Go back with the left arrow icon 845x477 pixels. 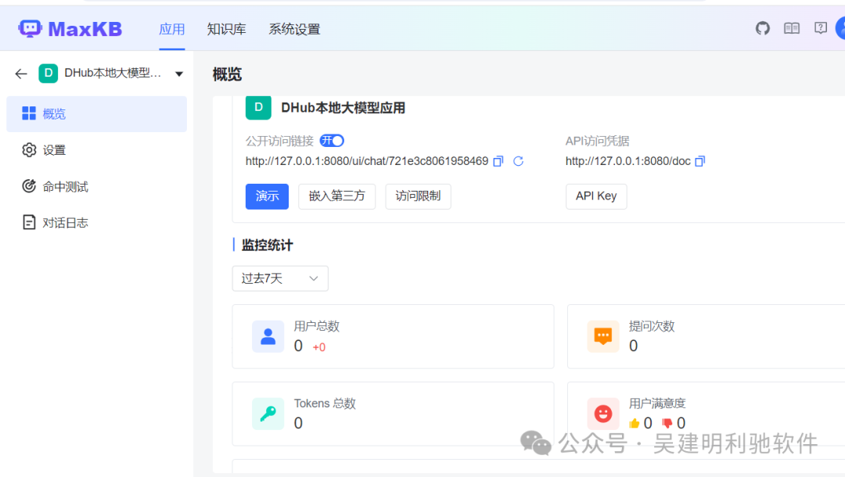[x=21, y=74]
